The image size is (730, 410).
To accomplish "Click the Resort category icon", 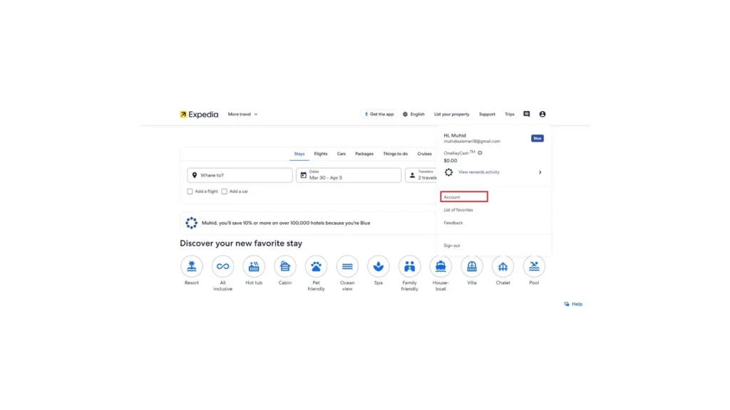I will pos(191,266).
